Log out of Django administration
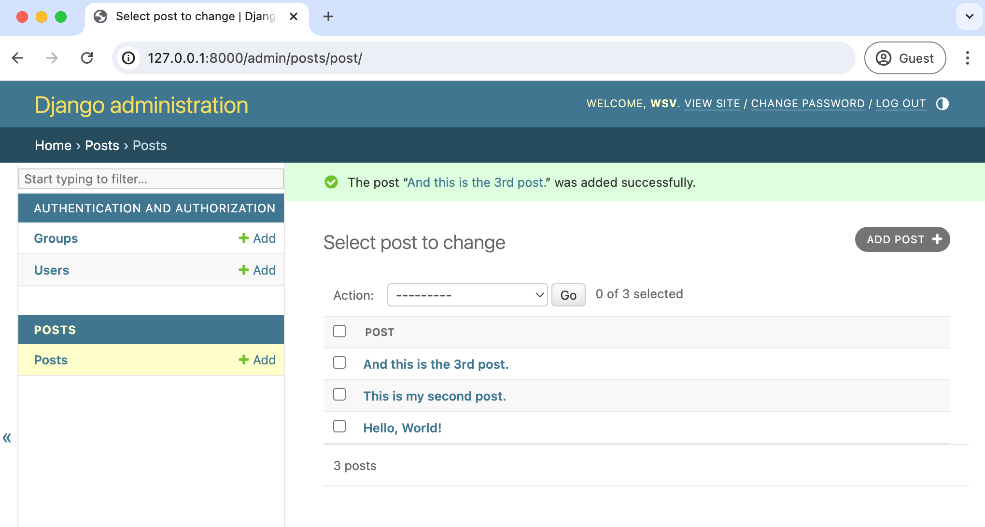Viewport: 985px width, 527px height. click(x=901, y=104)
